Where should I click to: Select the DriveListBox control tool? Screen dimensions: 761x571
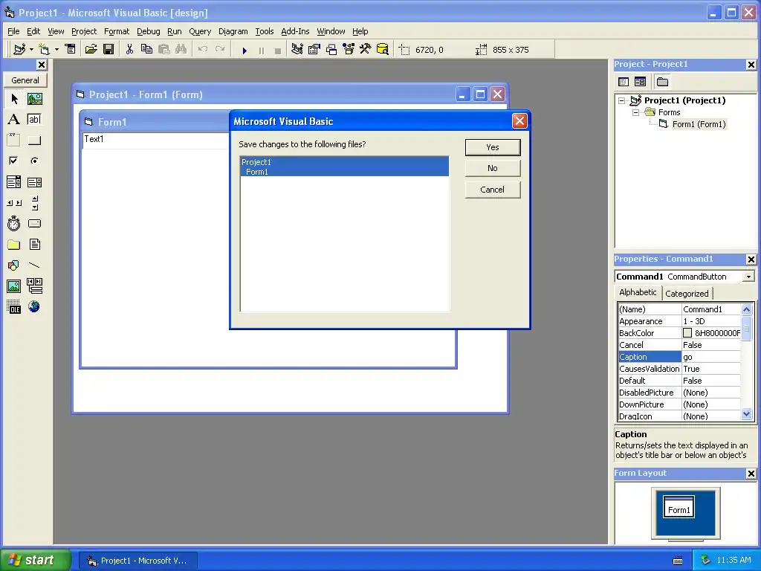pos(34,223)
